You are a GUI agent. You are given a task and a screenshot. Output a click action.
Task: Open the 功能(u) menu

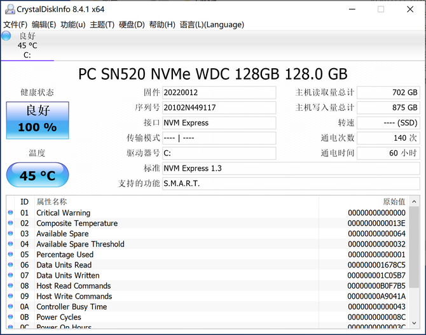point(72,24)
